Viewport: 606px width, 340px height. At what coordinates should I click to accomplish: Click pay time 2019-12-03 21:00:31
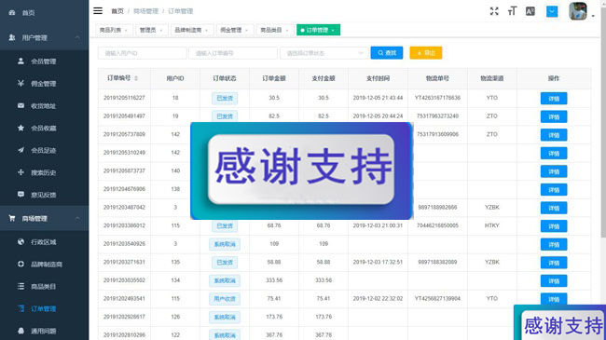pyautogui.click(x=378, y=225)
